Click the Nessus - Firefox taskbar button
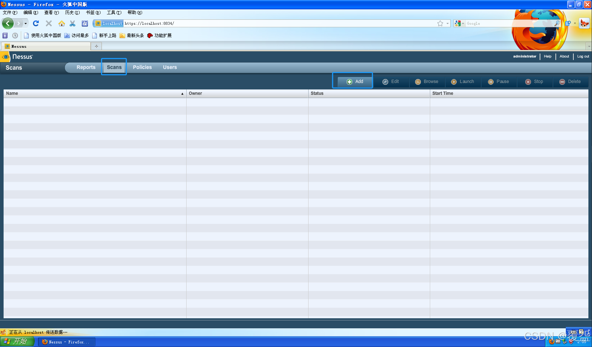Screen dimensions: 592x347 coord(67,342)
